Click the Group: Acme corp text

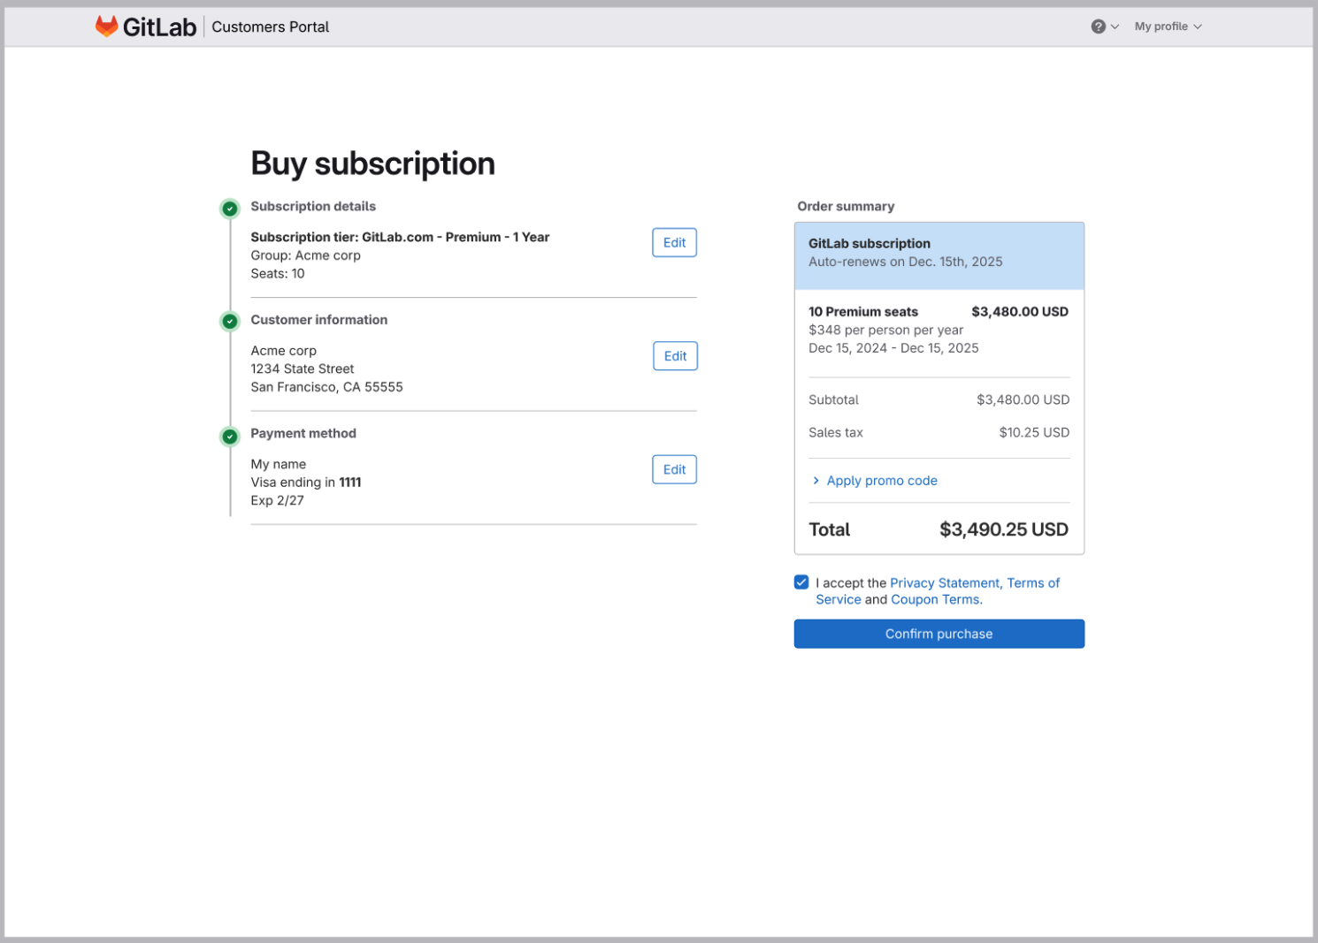[x=305, y=255]
